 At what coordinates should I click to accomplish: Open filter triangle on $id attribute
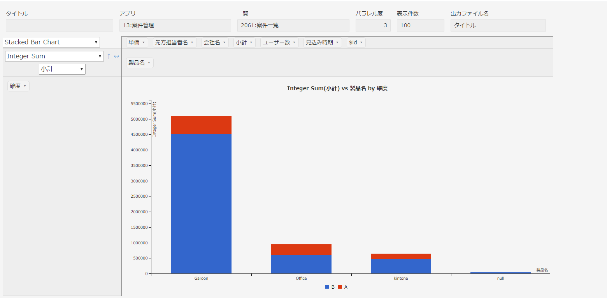(x=361, y=42)
